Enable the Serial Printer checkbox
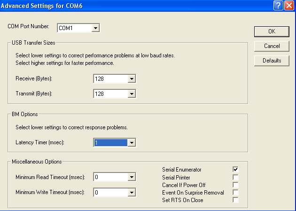 click(x=235, y=177)
